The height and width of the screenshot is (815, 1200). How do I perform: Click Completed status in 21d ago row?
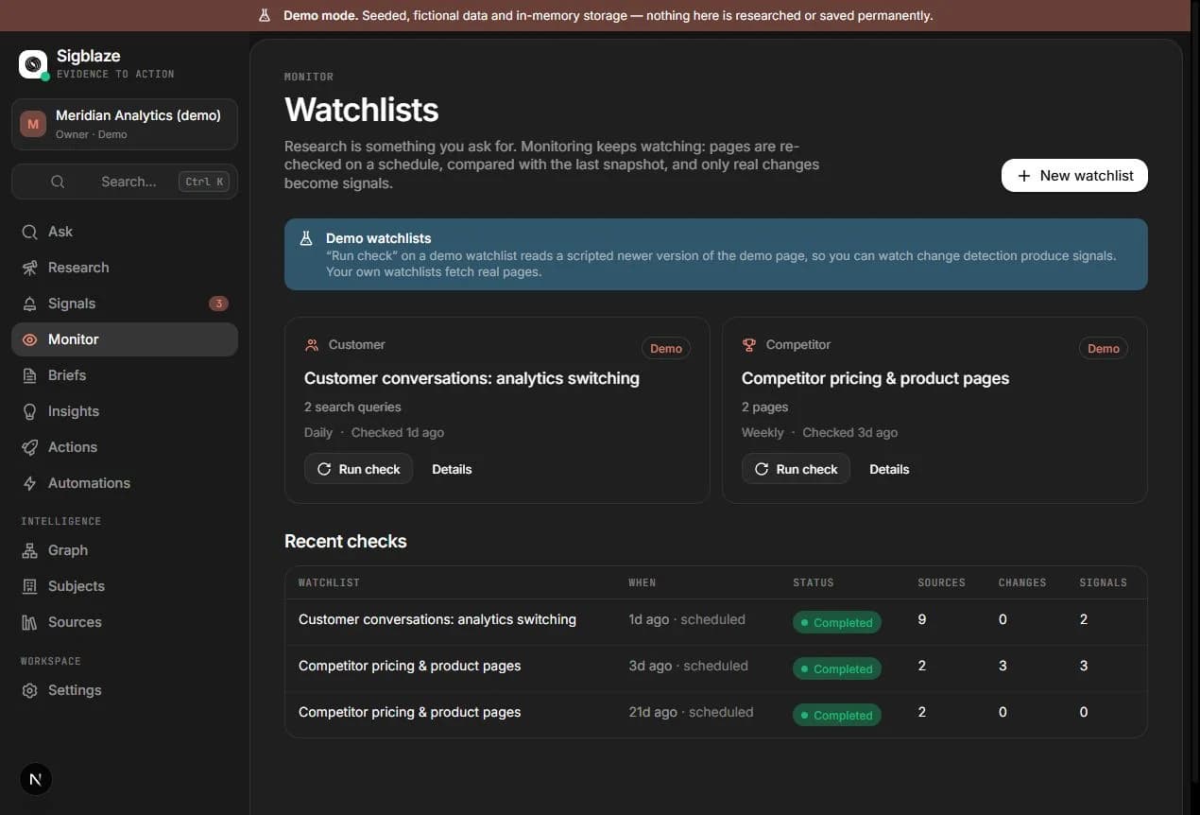[836, 715]
